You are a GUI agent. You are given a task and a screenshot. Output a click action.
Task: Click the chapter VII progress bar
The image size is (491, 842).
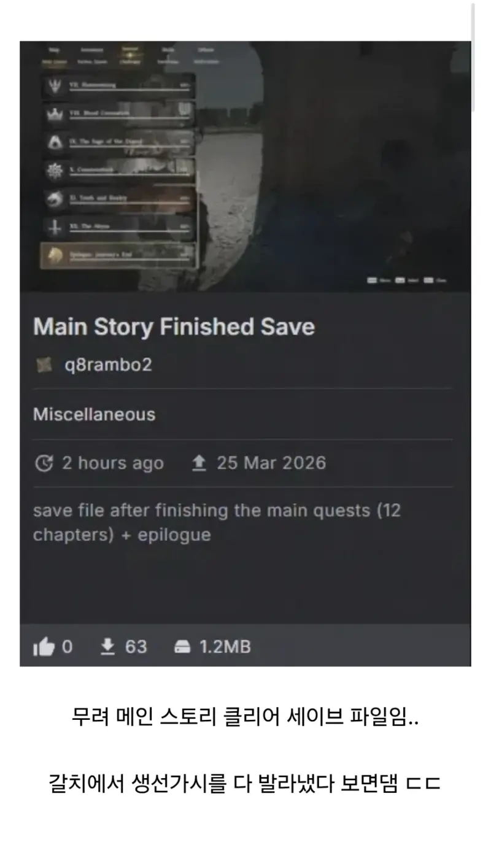click(x=130, y=90)
